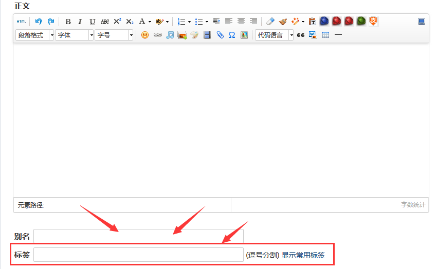437x269 pixels.
Task: Insert a table
Action: (325, 35)
